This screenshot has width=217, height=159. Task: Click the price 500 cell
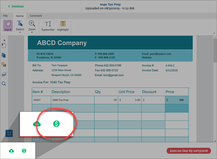coord(177,100)
